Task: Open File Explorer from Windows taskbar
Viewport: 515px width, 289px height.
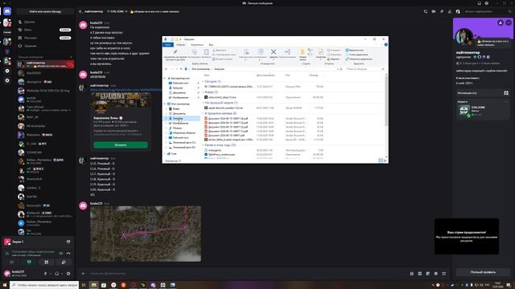Action: point(94,285)
